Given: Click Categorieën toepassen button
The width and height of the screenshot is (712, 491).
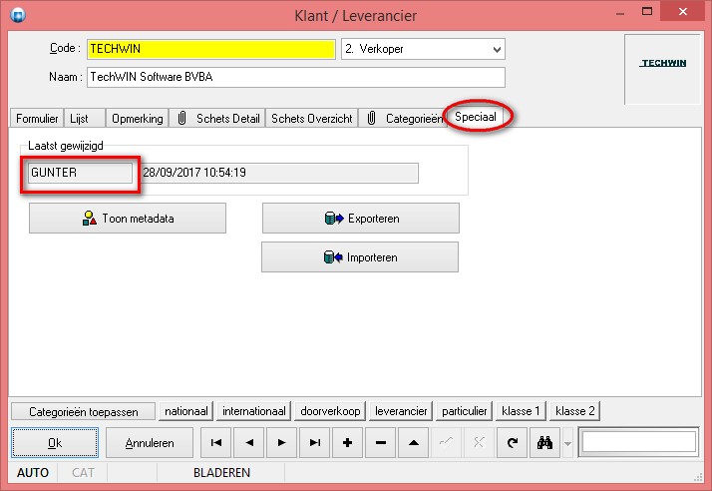Looking at the screenshot, I should (84, 412).
